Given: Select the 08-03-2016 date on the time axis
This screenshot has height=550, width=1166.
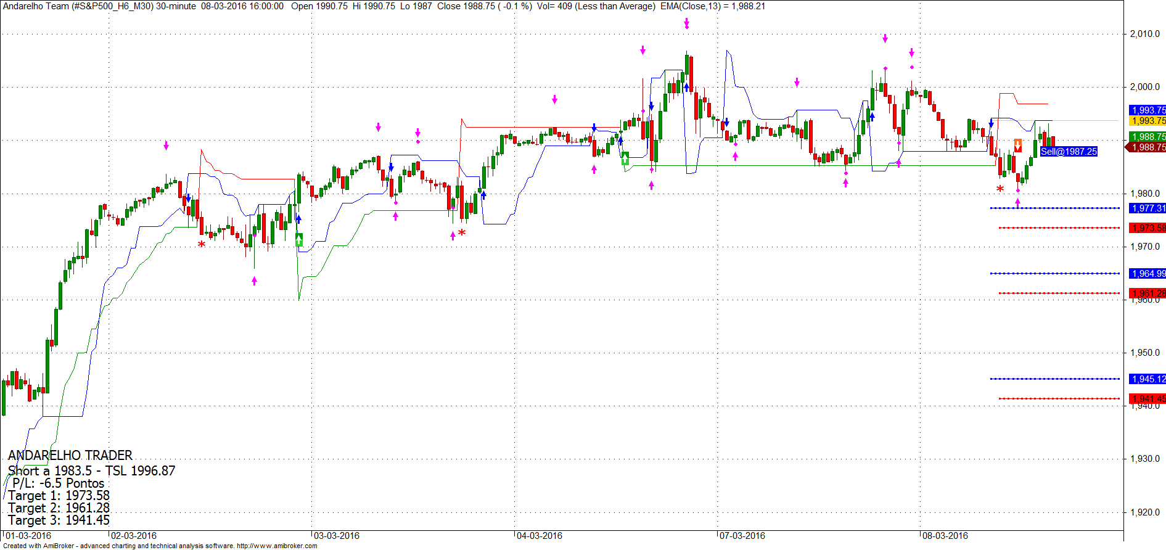Looking at the screenshot, I should point(945,536).
